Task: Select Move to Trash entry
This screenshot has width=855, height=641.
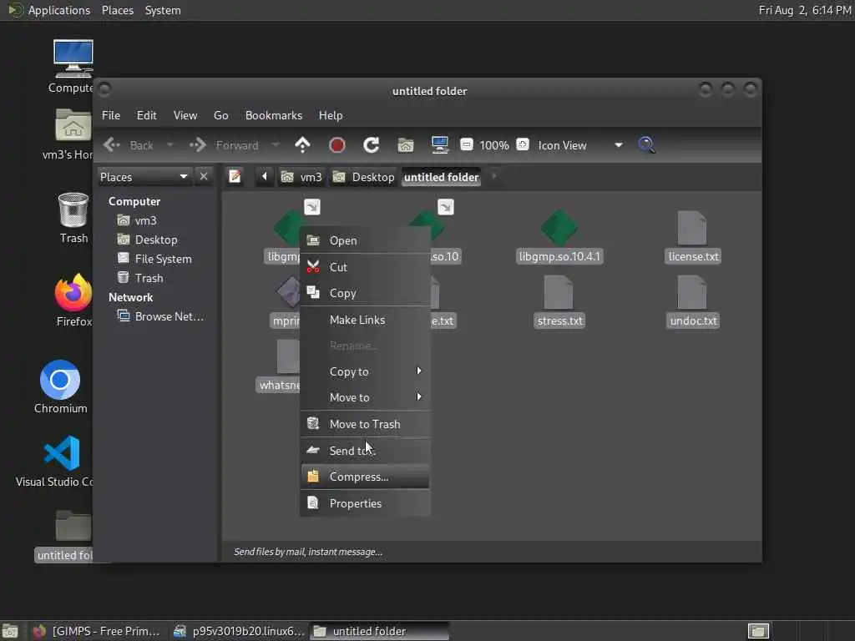Action: tap(365, 424)
